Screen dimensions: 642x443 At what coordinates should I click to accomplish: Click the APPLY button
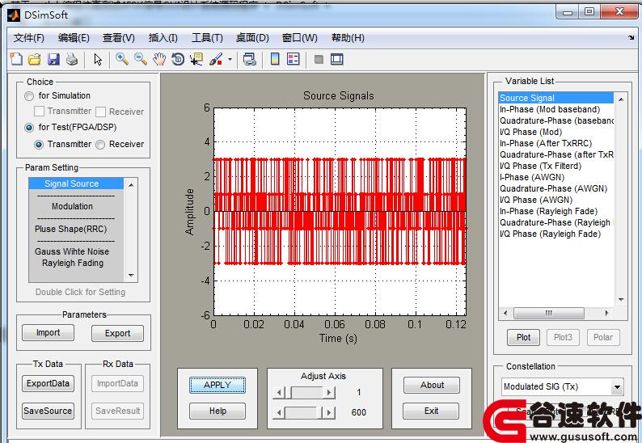pos(218,386)
